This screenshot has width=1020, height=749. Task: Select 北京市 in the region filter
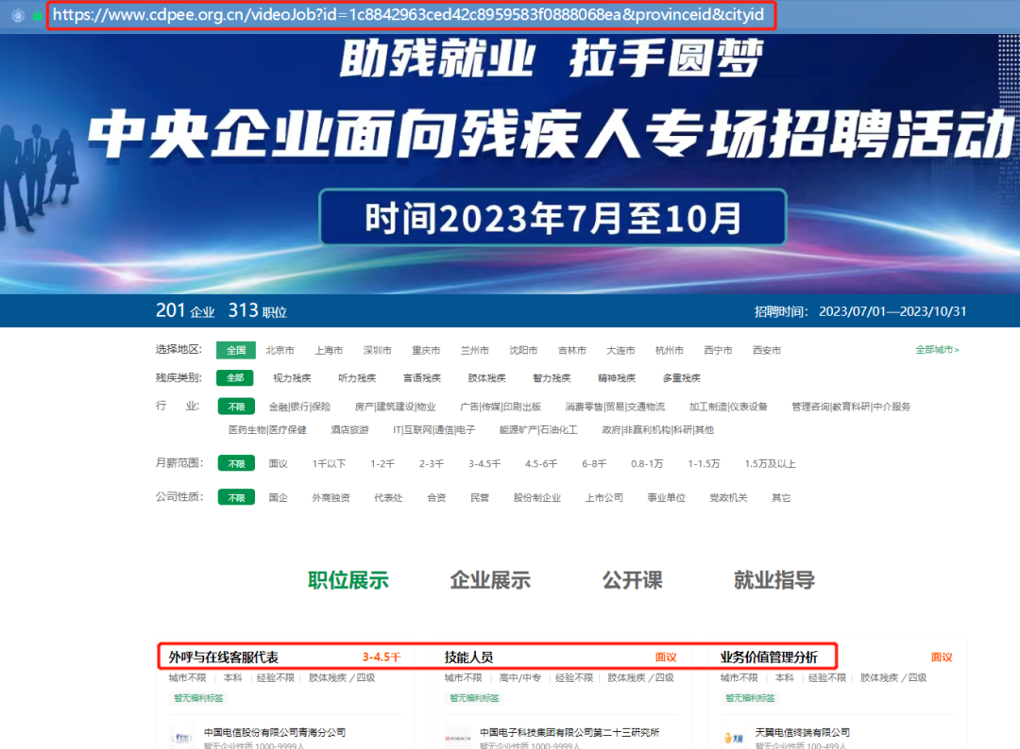tap(279, 349)
